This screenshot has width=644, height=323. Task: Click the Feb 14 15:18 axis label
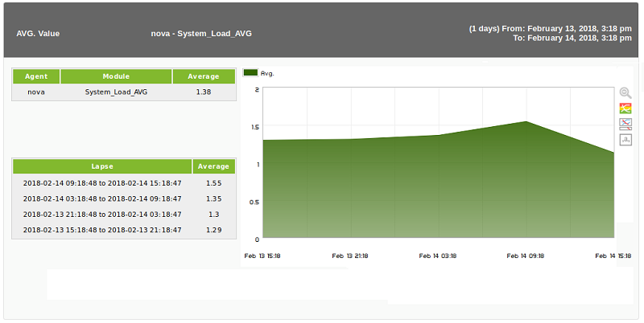pos(613,256)
